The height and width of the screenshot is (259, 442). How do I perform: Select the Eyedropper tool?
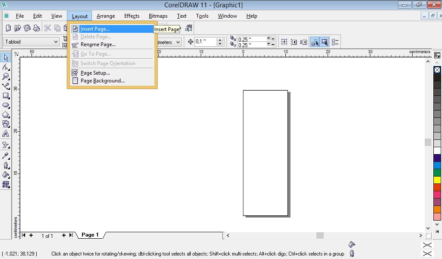[x=6, y=155]
